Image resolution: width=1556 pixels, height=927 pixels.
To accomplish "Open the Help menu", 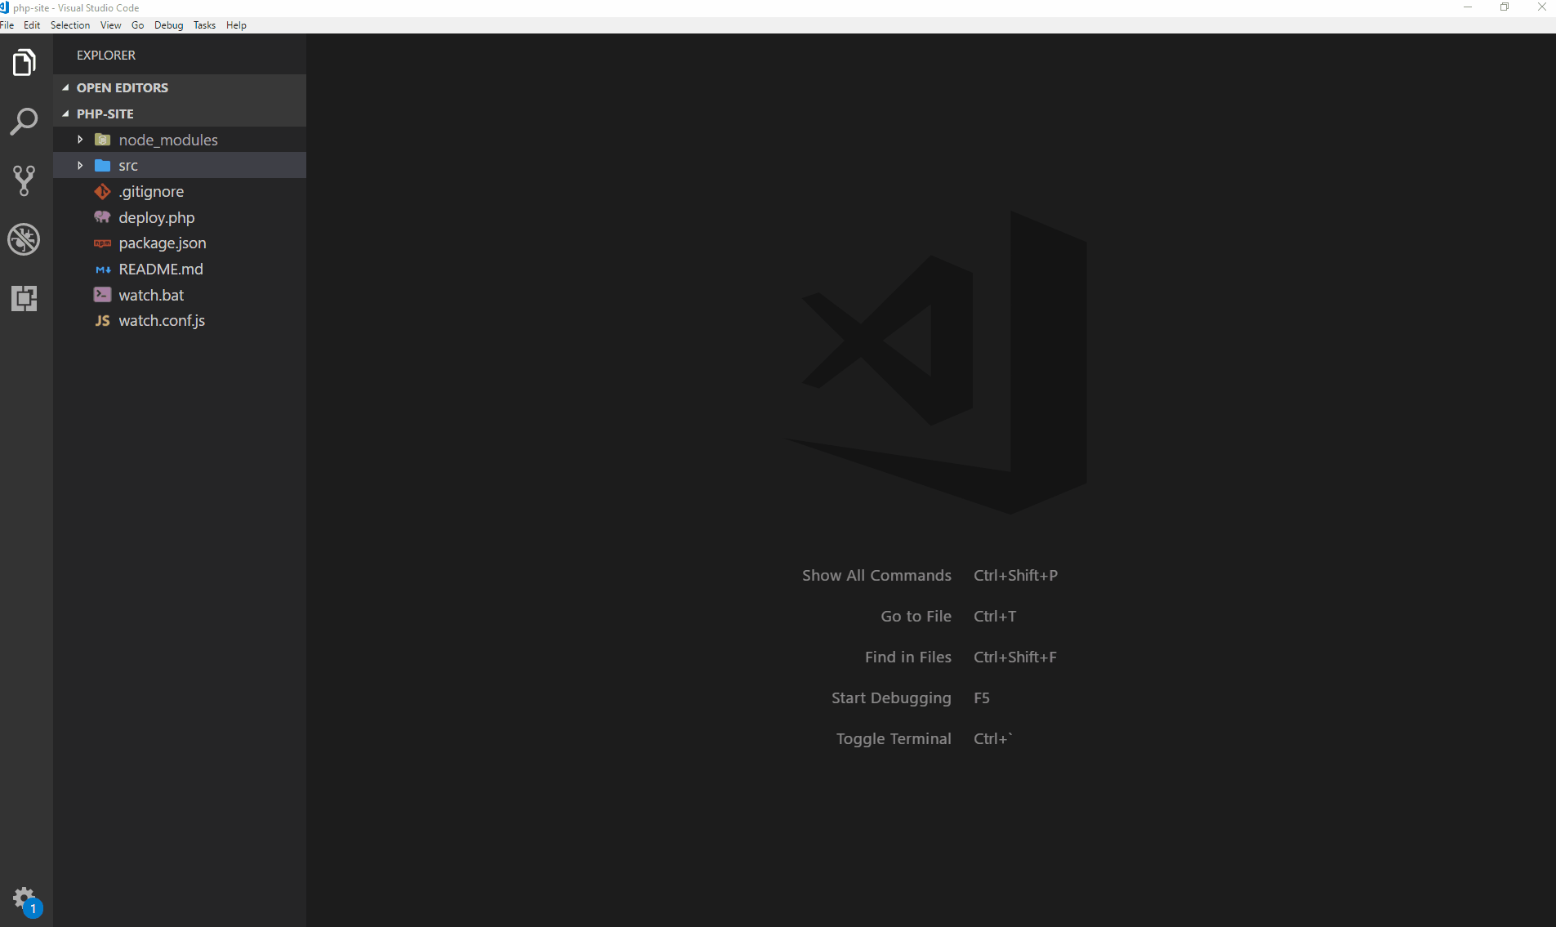I will (237, 25).
